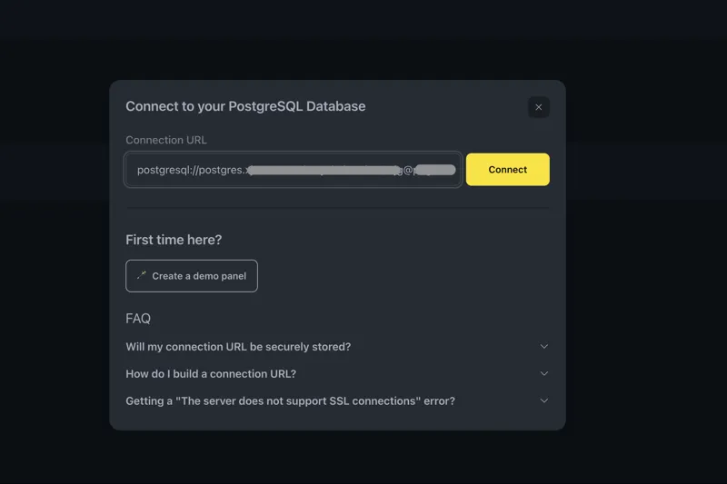This screenshot has width=727, height=484.
Task: Click the Connection URL input field
Action: tap(293, 170)
